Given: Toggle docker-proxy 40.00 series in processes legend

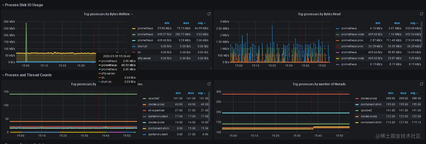Looking at the screenshot, I should click(156, 104).
